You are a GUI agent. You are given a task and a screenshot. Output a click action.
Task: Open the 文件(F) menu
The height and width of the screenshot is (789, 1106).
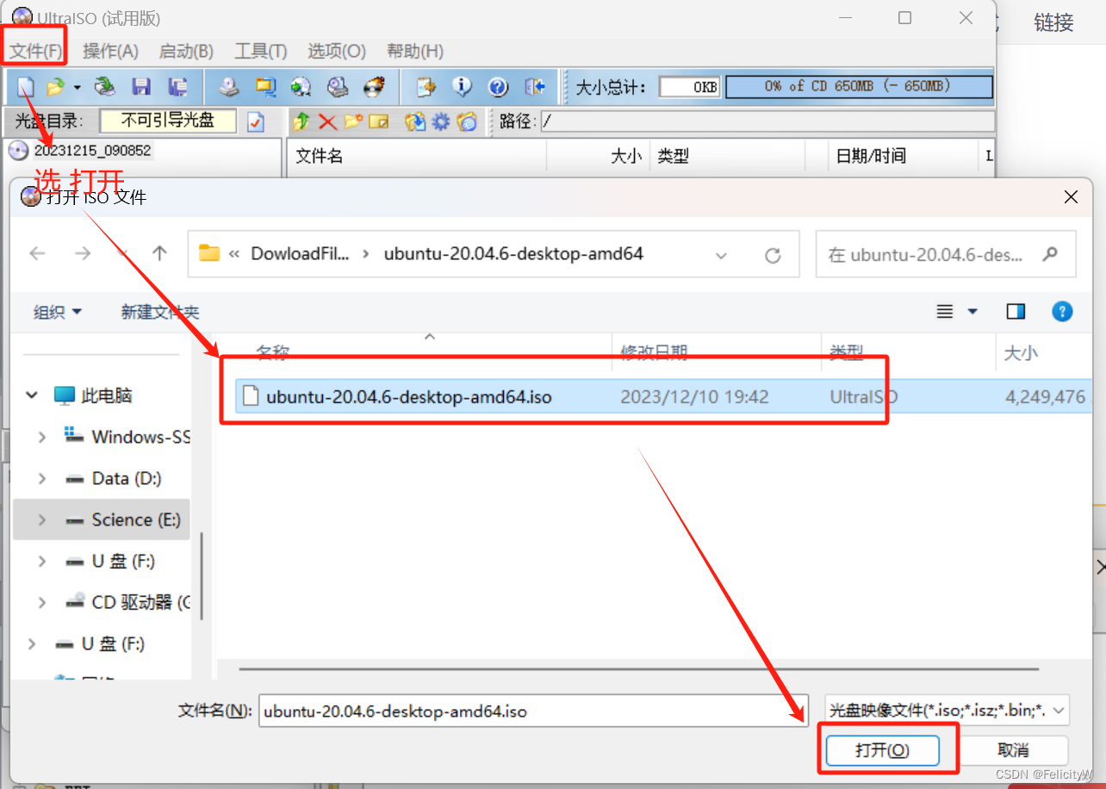click(x=36, y=51)
